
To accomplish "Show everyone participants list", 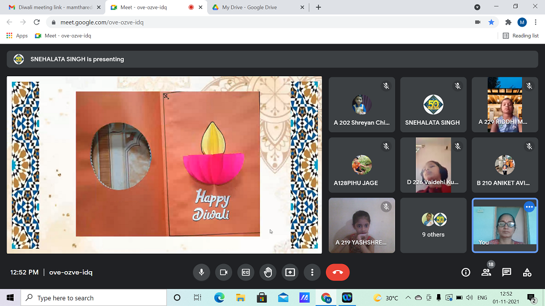I will 486,272.
